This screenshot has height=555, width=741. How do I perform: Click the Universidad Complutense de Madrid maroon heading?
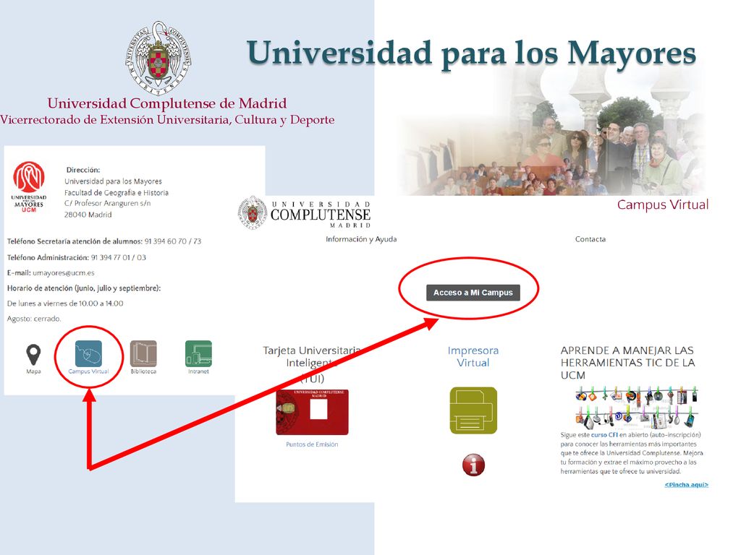pos(167,103)
